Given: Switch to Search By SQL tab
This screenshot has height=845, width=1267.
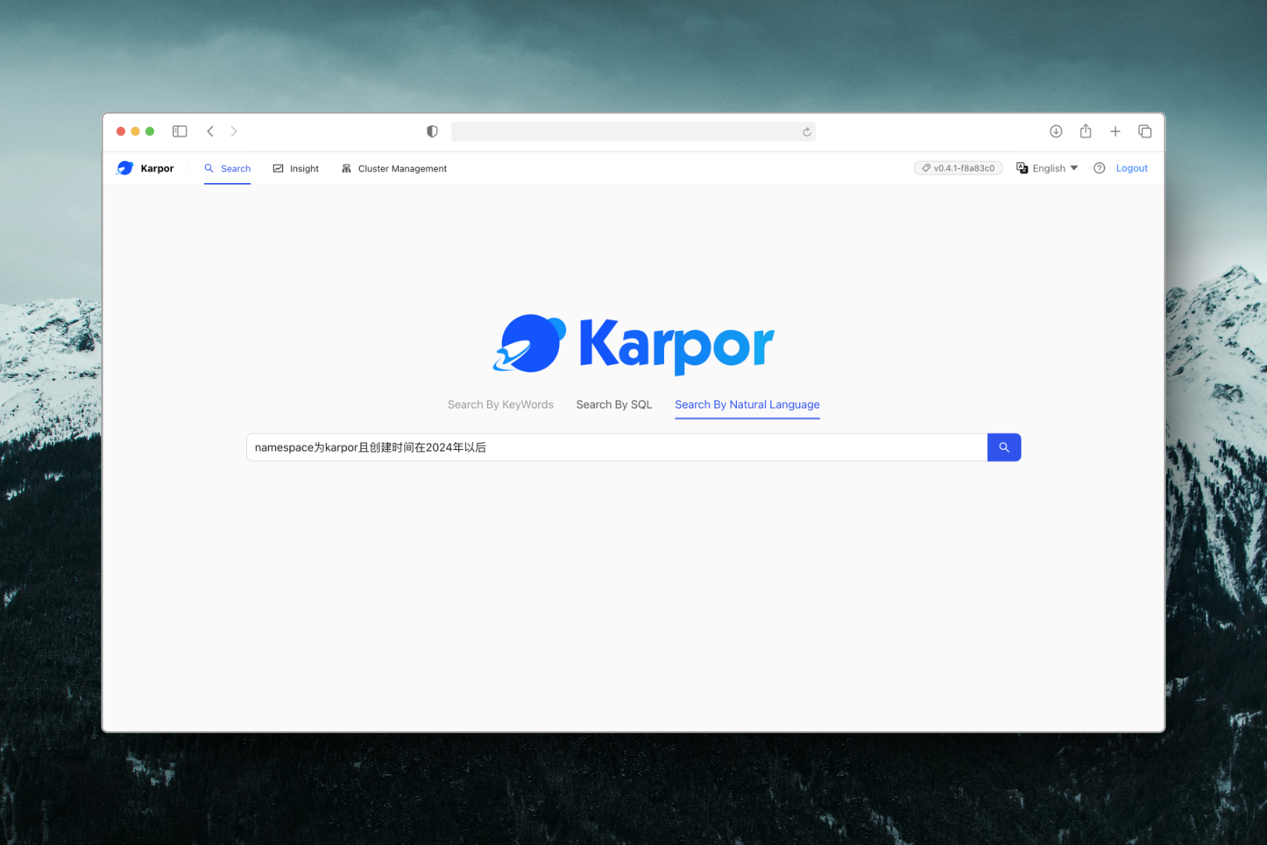Looking at the screenshot, I should click(x=614, y=405).
